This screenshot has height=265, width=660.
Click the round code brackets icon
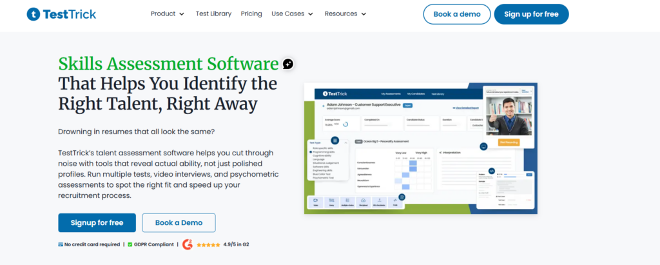(x=492, y=171)
